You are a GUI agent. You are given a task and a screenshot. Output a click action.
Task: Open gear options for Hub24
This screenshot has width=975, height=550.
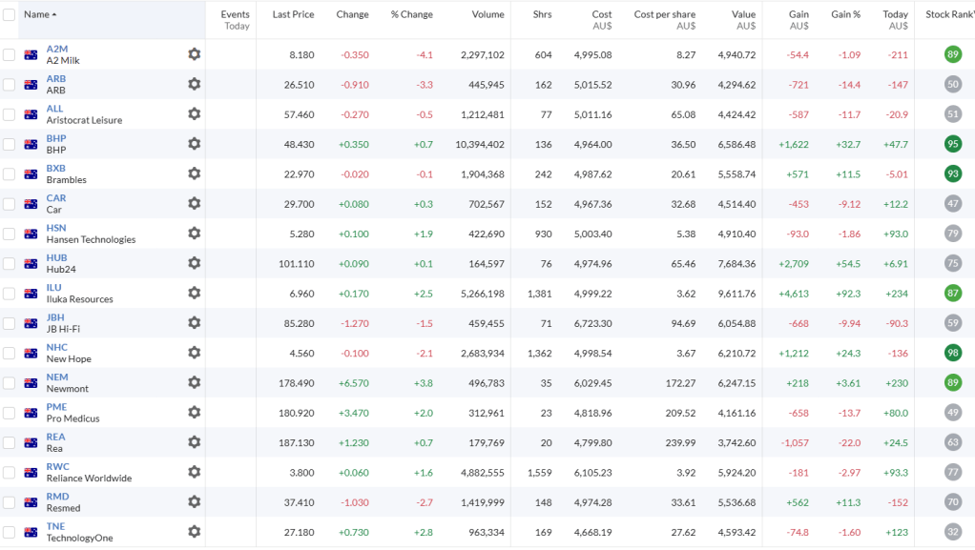tap(195, 263)
